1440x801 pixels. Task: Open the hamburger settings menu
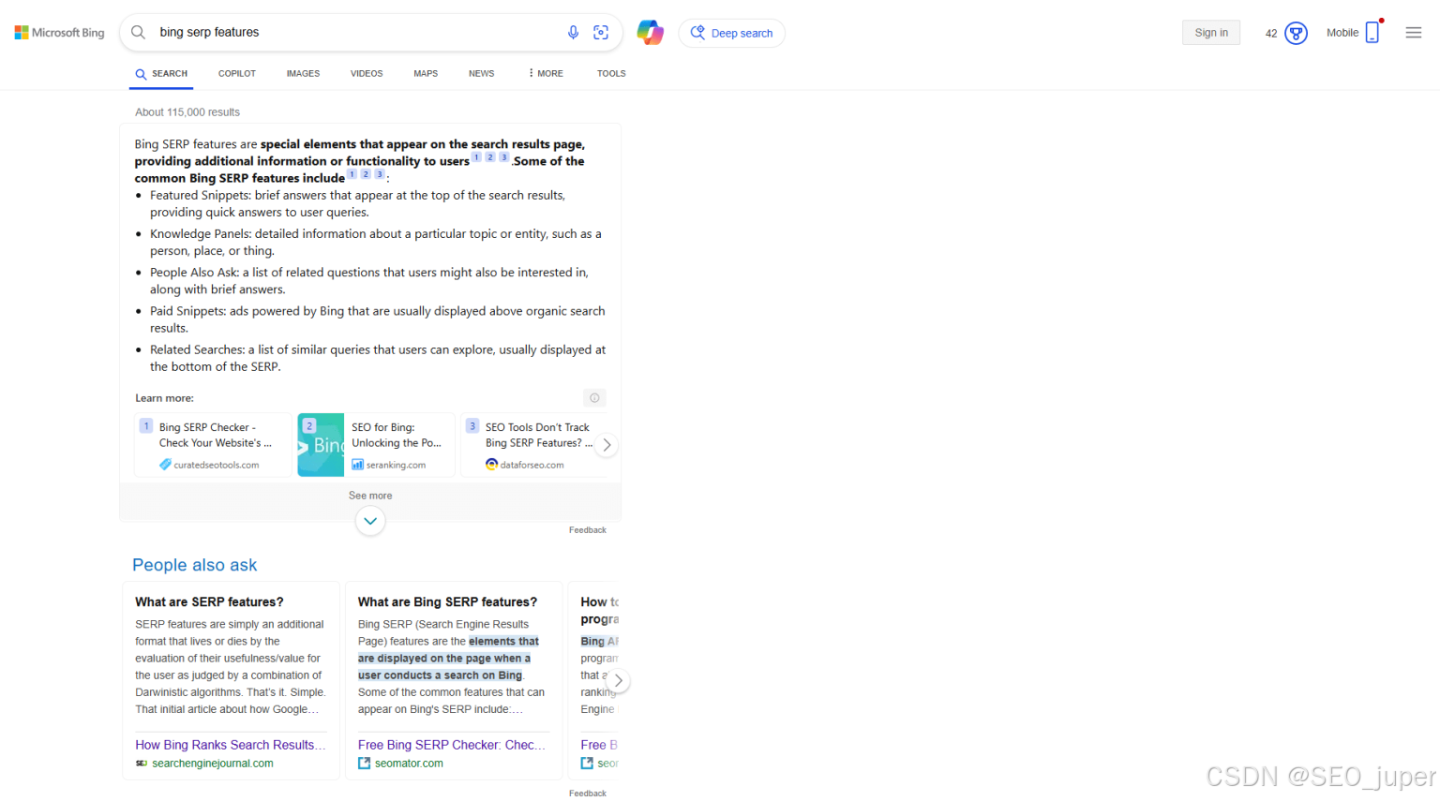(x=1414, y=33)
